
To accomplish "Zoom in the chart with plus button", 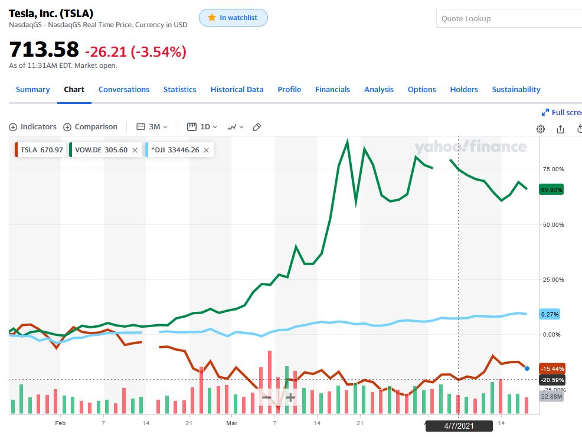I will (x=290, y=397).
